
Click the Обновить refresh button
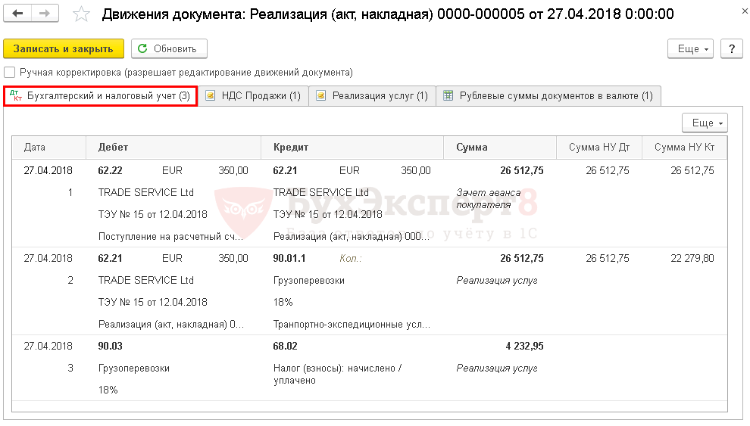(169, 48)
